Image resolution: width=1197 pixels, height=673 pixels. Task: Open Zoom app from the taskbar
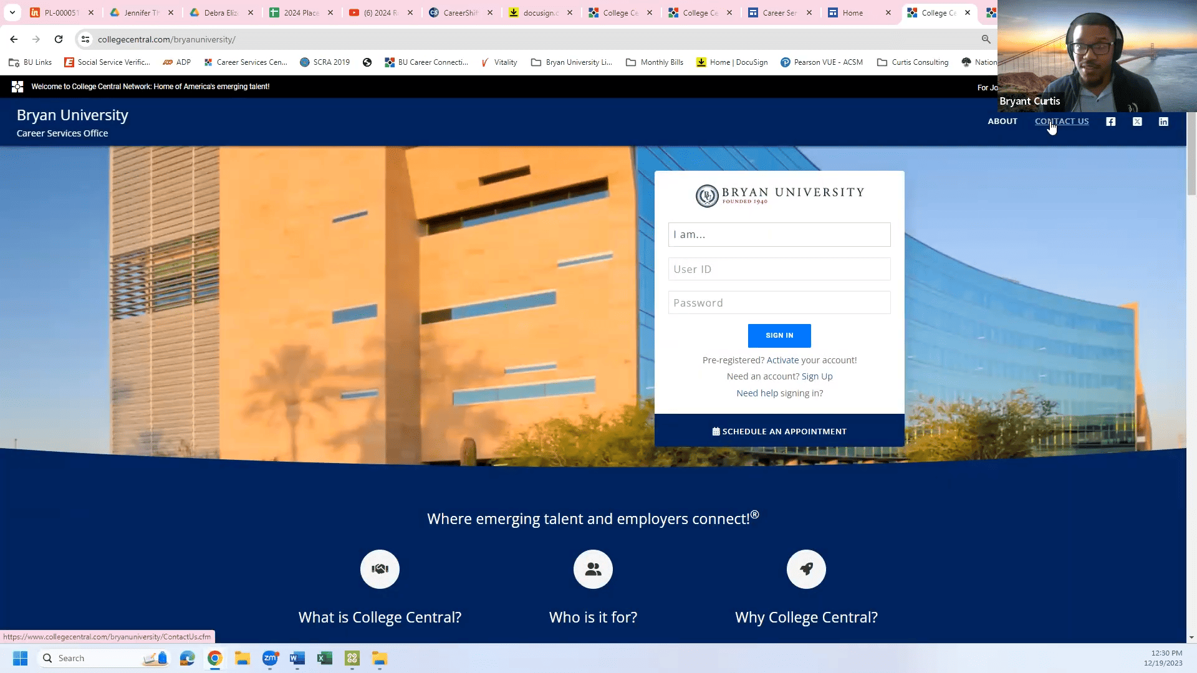(x=270, y=658)
